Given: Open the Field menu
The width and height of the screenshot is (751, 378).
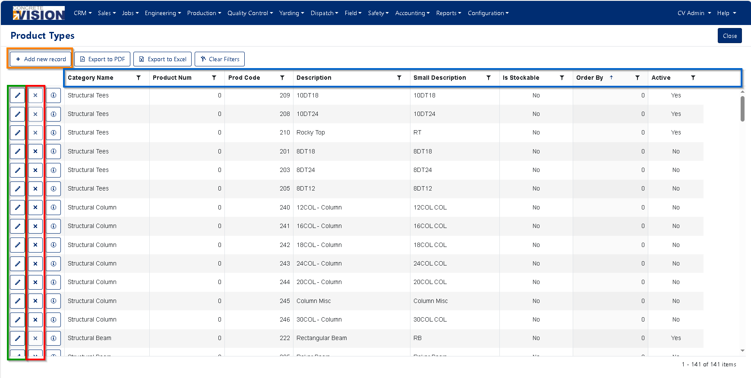Looking at the screenshot, I should click(x=353, y=13).
